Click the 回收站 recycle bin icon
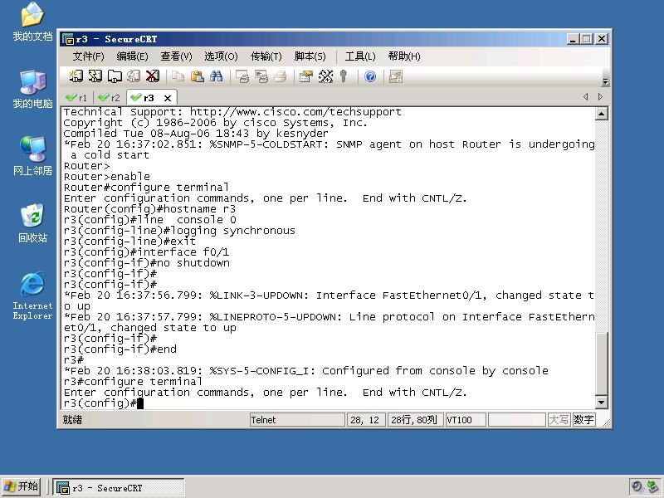The image size is (664, 498). click(32, 223)
